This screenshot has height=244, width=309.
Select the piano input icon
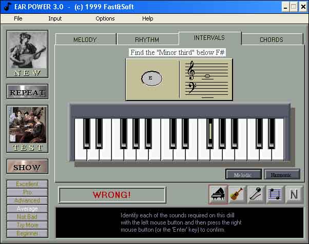click(218, 194)
